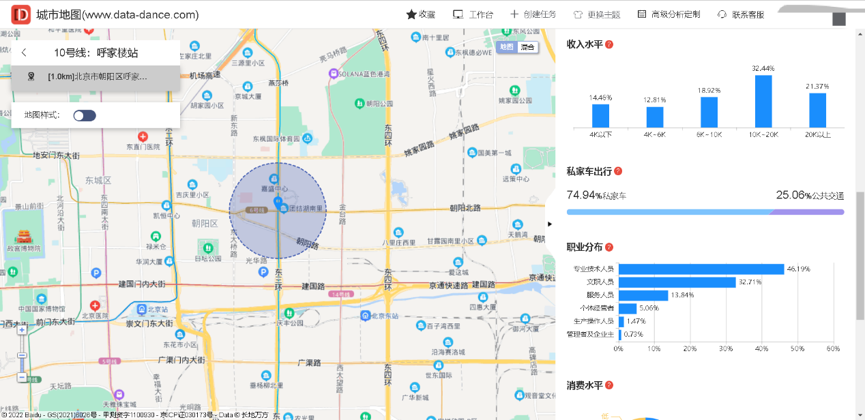The height and width of the screenshot is (420, 865).
Task: Click the 服务人员 occupation bar
Action: pyautogui.click(x=643, y=295)
